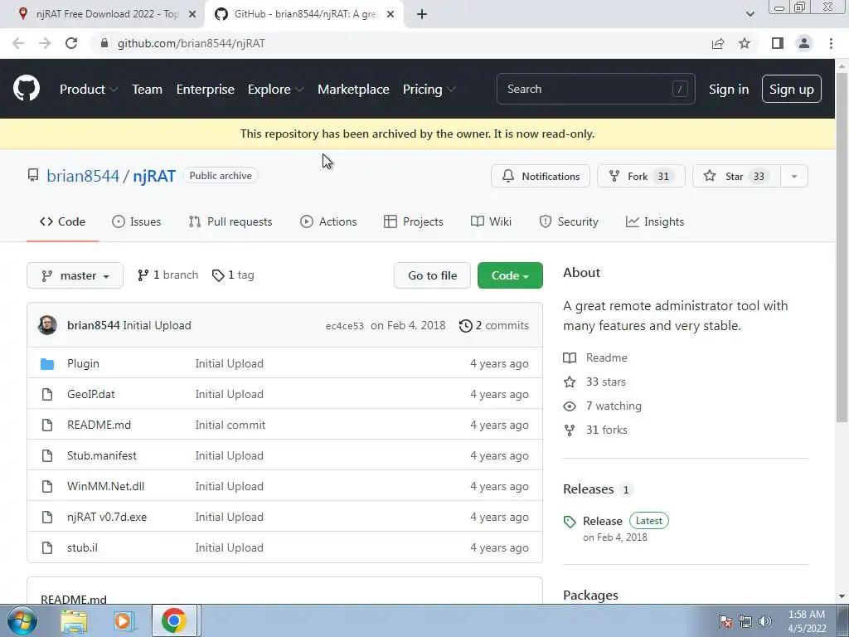Viewport: 849px width, 637px height.
Task: Open Windows Explorer from the taskbar
Action: [74, 620]
